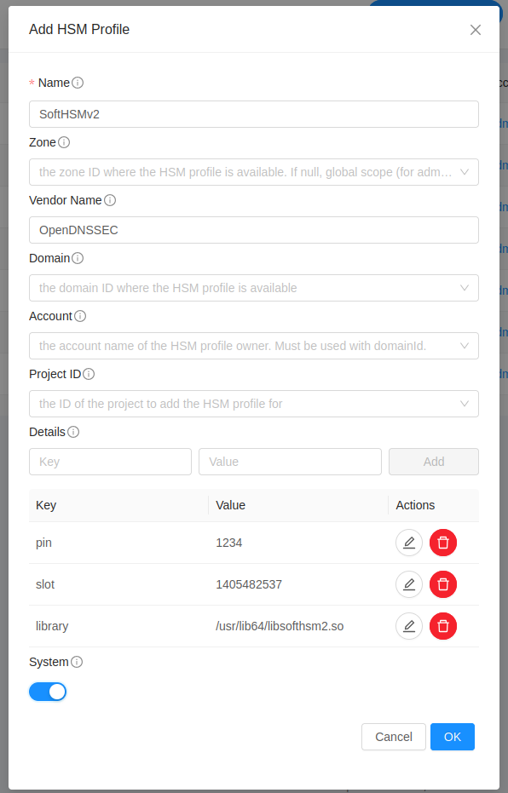Delete the slot detail row
Screen dimensions: 508x793
[442, 584]
